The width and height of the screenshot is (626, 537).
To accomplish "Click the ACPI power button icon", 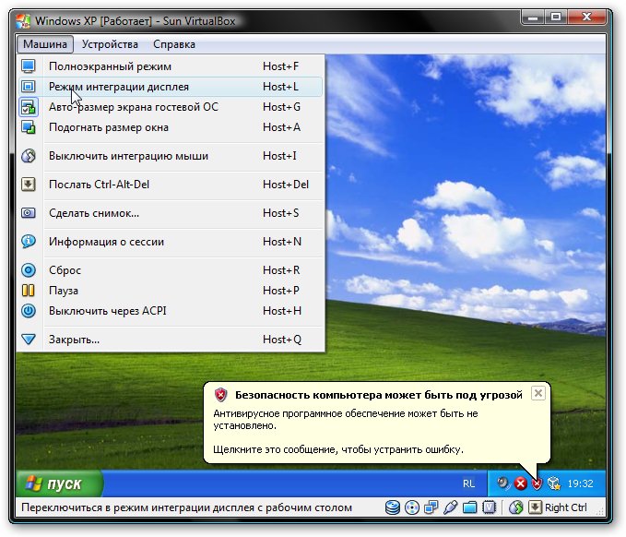I will [x=28, y=311].
